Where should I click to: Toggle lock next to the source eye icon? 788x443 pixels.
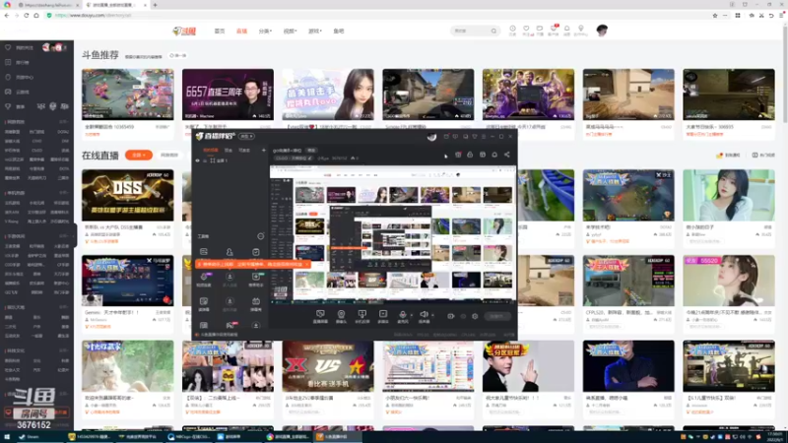point(205,160)
